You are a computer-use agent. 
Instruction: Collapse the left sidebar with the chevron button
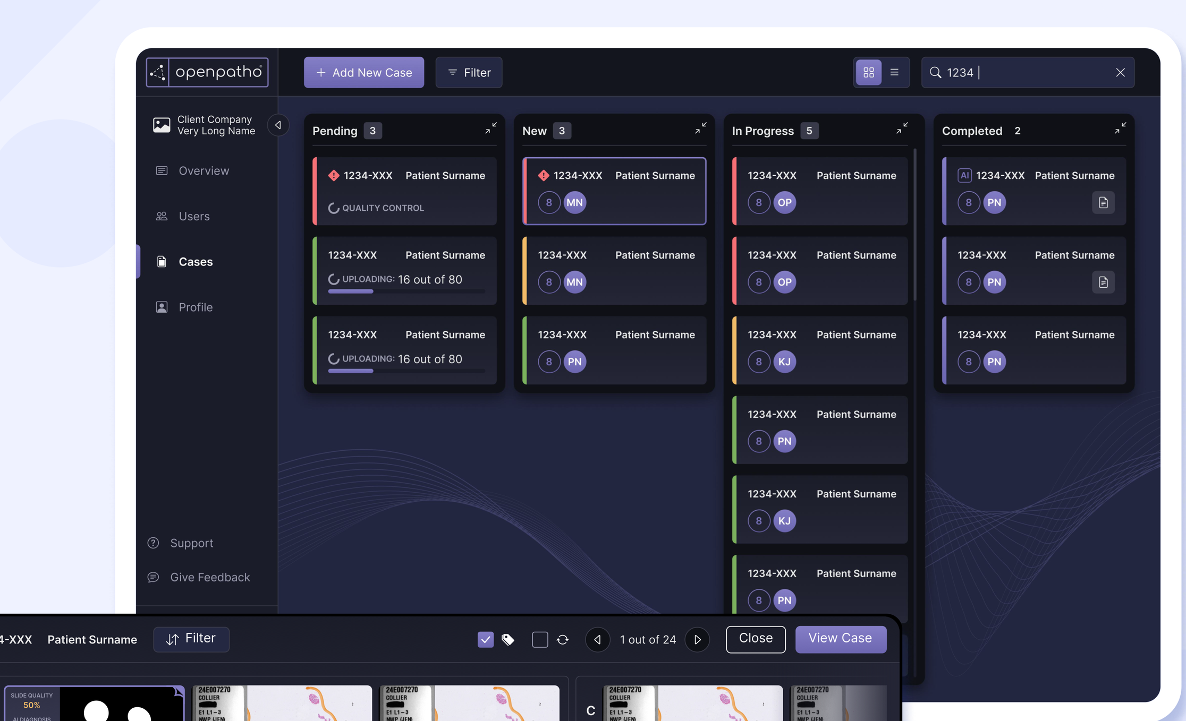[x=278, y=125]
